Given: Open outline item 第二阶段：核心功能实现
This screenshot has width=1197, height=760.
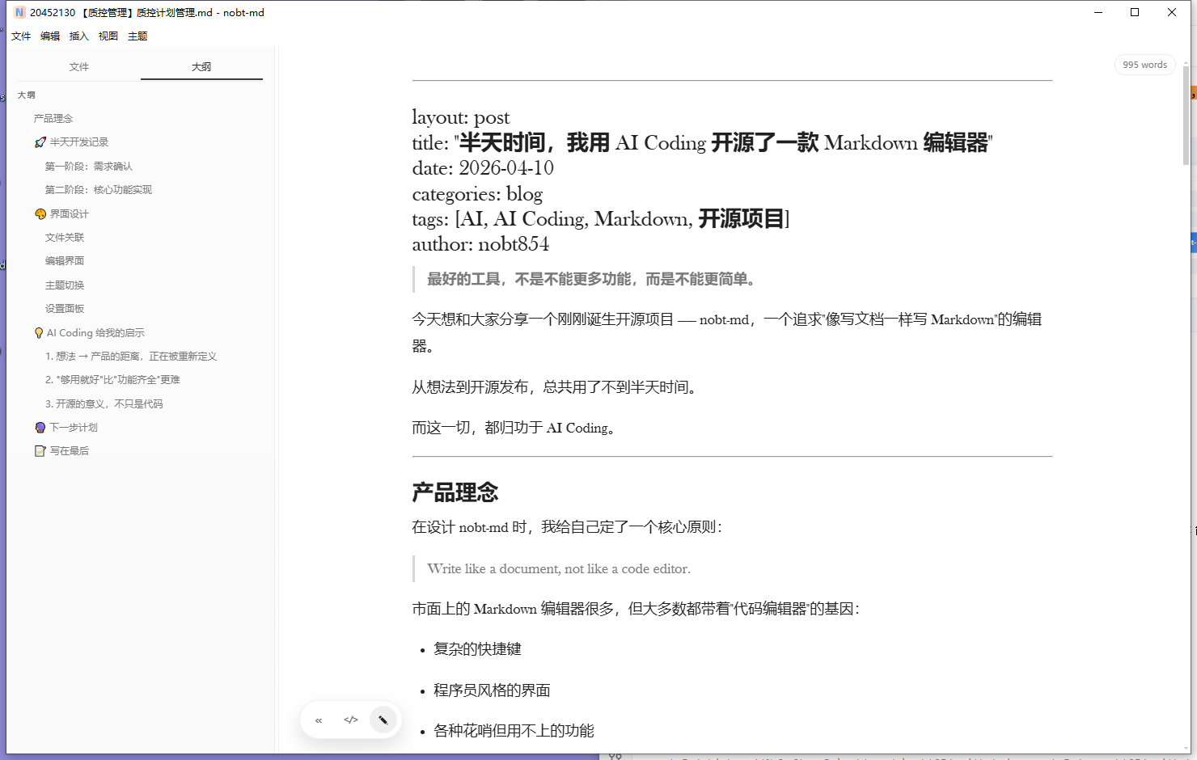Looking at the screenshot, I should pyautogui.click(x=99, y=190).
